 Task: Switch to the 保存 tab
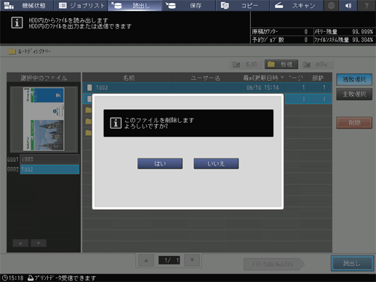point(188,5)
